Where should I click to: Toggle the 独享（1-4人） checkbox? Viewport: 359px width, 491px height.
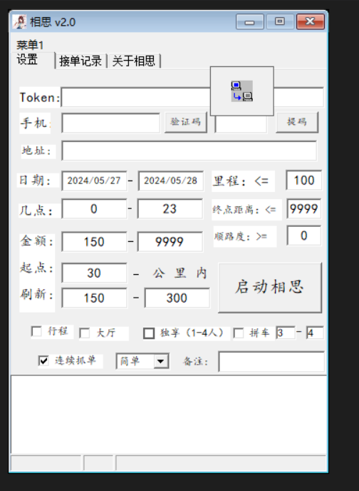tap(149, 333)
